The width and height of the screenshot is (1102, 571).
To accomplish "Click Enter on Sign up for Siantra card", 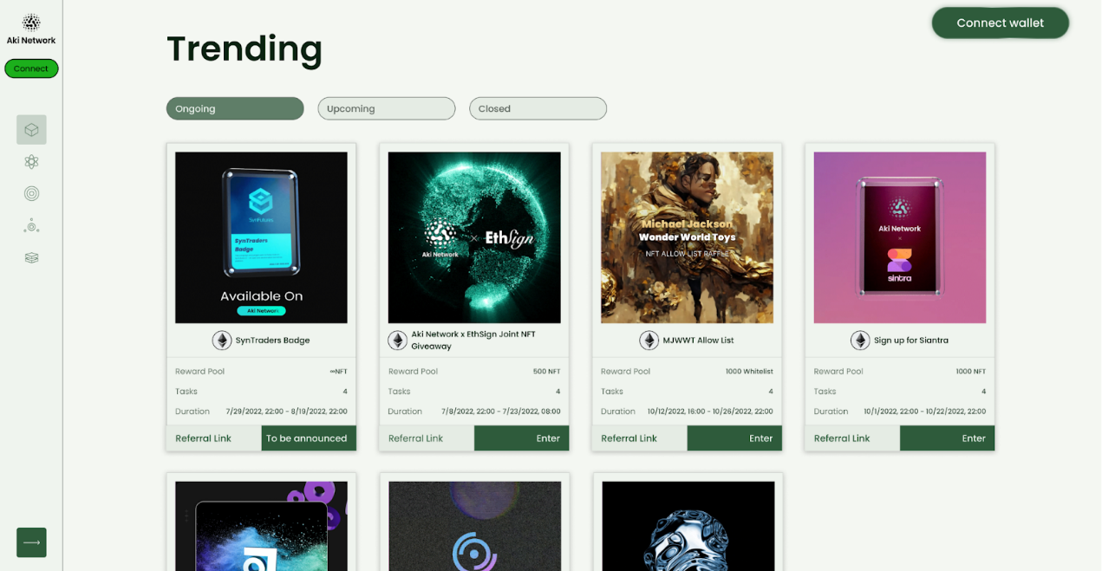I will [948, 438].
